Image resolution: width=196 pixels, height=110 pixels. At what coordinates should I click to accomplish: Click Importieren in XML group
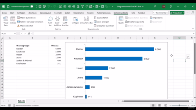[156, 18]
